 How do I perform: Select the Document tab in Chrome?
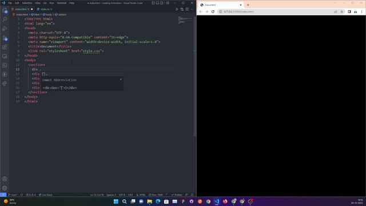tap(221, 5)
